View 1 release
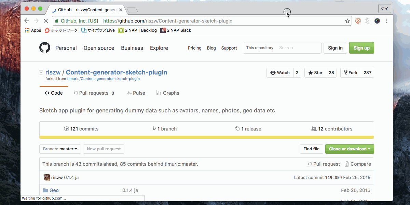 coord(248,129)
